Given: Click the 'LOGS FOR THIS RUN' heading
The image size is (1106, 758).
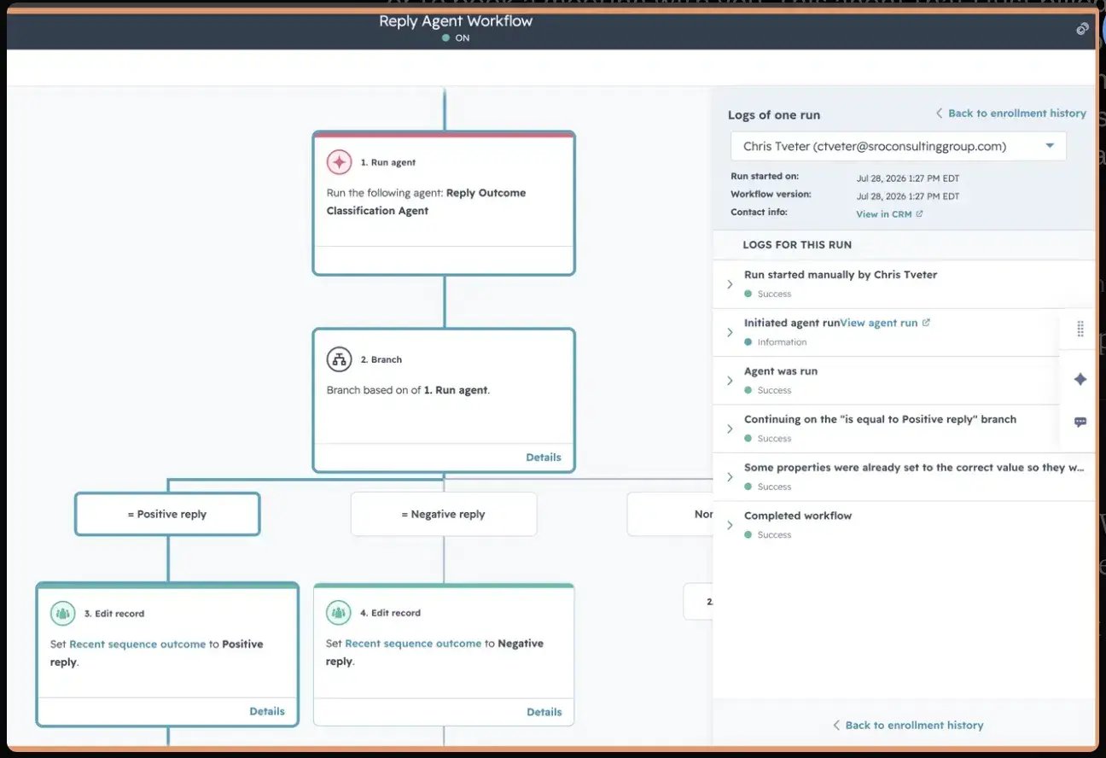Looking at the screenshot, I should (x=797, y=244).
